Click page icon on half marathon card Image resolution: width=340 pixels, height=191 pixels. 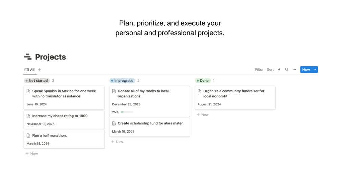[28, 136]
